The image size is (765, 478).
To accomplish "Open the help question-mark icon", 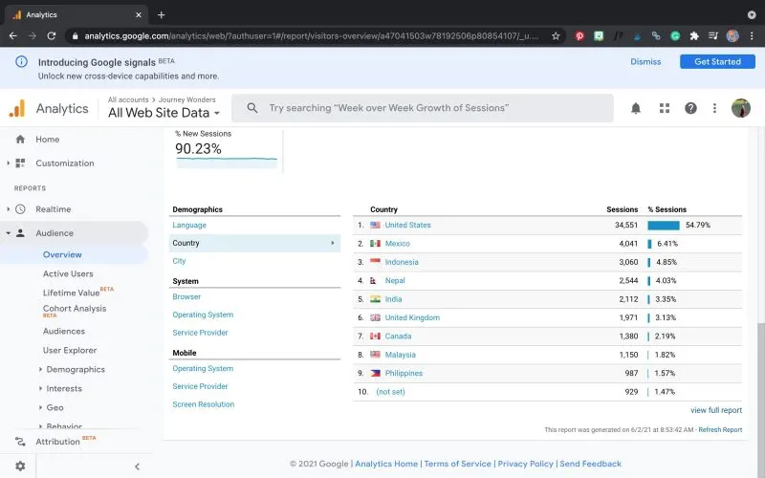I will click(x=690, y=108).
